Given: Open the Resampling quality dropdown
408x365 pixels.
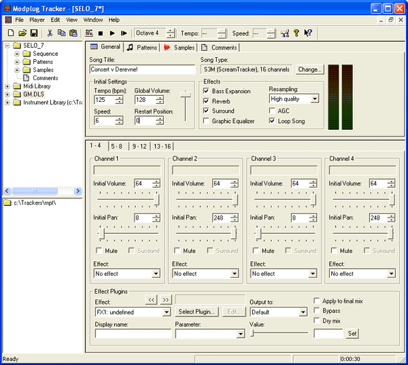Looking at the screenshot, I should [314, 99].
